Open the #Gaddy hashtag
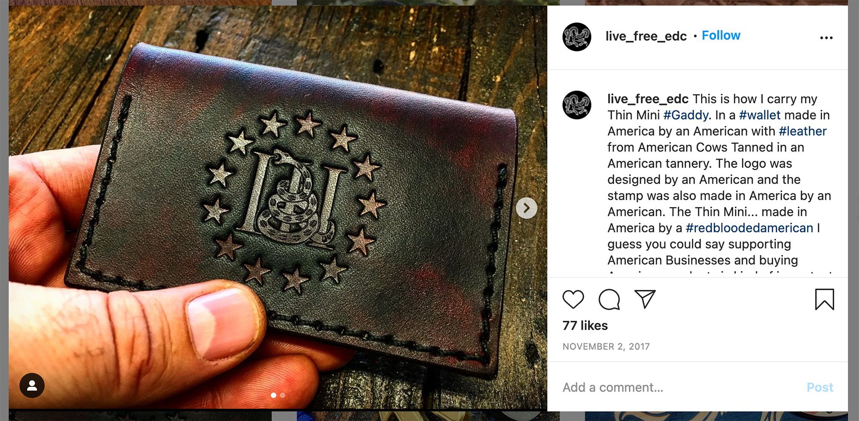859x421 pixels. click(686, 115)
